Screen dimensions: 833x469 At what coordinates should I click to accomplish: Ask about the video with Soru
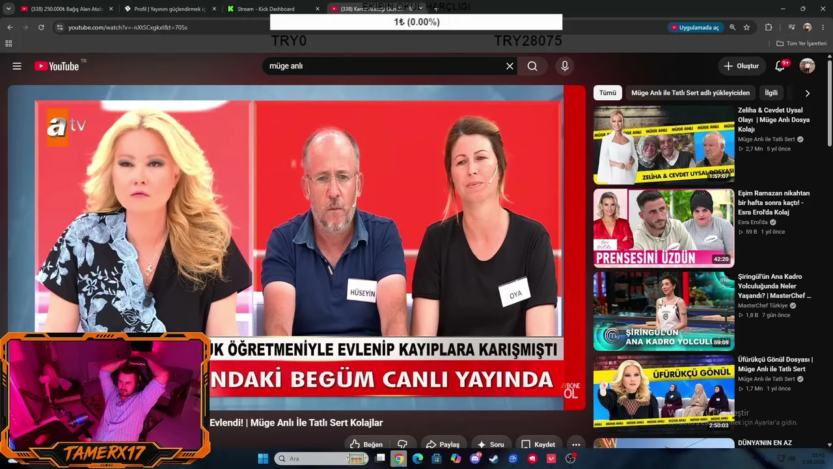click(x=491, y=444)
